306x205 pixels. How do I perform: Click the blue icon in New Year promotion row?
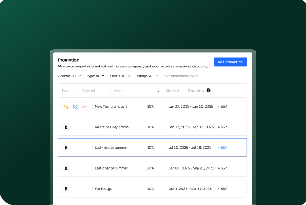[x=75, y=106]
